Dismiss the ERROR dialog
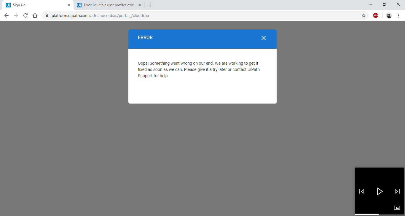Image resolution: width=405 pixels, height=216 pixels. tap(264, 38)
